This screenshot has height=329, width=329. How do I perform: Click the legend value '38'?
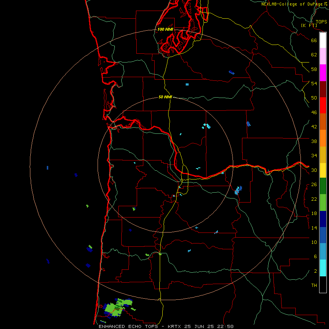pos(314,141)
